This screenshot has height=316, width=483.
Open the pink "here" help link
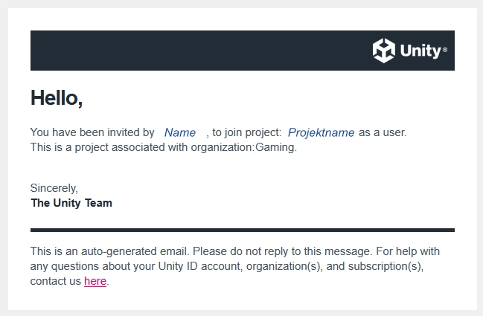point(95,281)
